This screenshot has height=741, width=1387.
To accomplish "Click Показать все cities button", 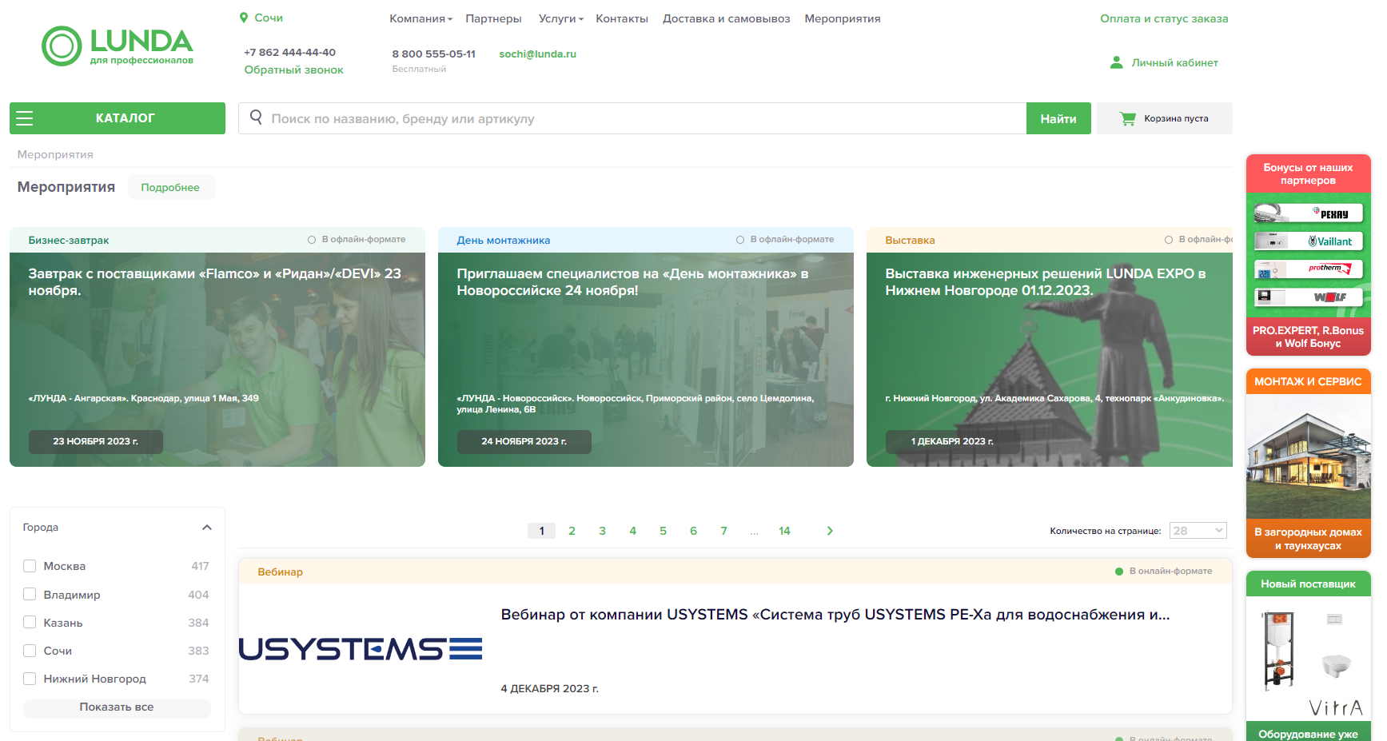I will tap(117, 707).
